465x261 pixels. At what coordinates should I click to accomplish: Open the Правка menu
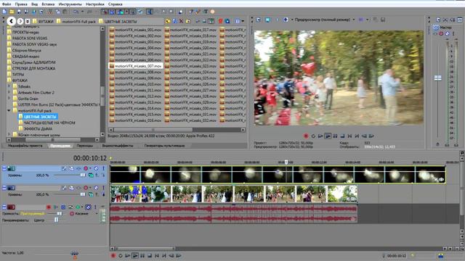pyautogui.click(x=21, y=4)
